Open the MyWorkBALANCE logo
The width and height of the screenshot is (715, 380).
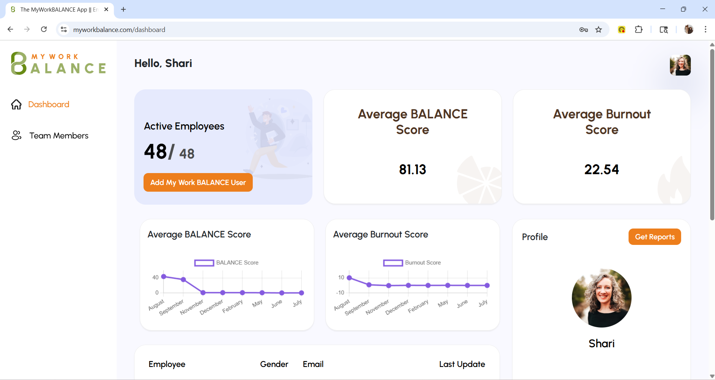pyautogui.click(x=59, y=63)
